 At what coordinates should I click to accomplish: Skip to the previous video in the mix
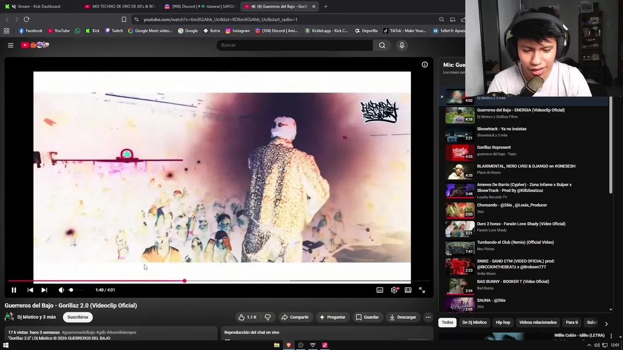pos(30,290)
